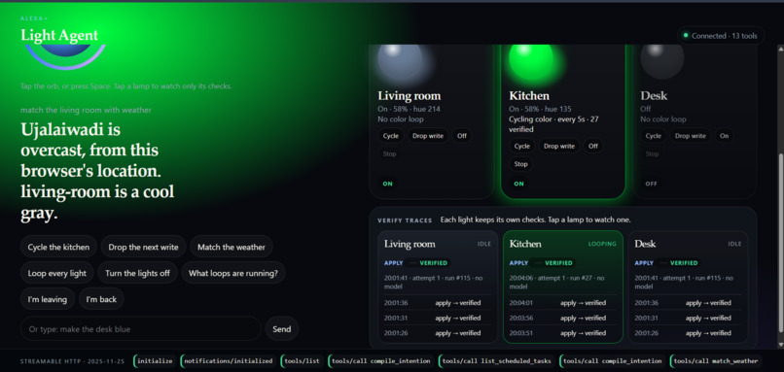Click the 'initialize' log chip
Viewport: 784px width, 372px height.
tap(155, 361)
